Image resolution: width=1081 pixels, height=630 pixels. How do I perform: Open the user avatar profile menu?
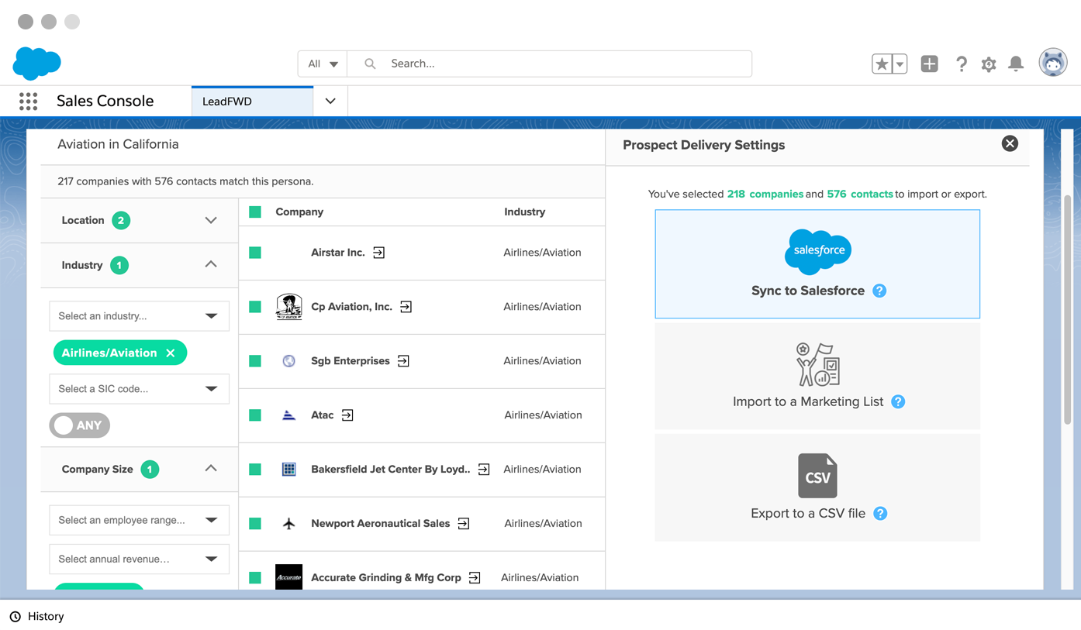(1053, 63)
